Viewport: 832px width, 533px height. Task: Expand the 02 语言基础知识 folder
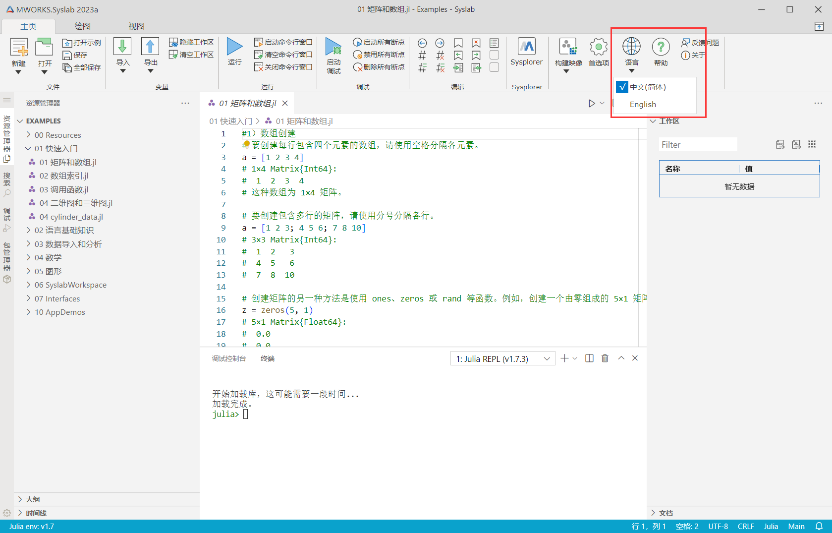[64, 230]
